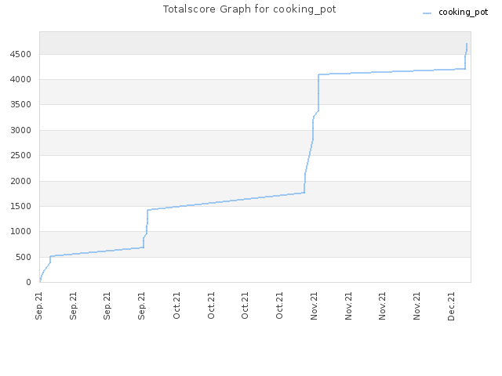
Task: Click the Dec.21 x-axis label
Action: (x=451, y=306)
